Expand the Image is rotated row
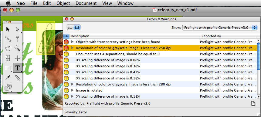Screen dimensions: 261x117 pyautogui.click(x=72, y=90)
